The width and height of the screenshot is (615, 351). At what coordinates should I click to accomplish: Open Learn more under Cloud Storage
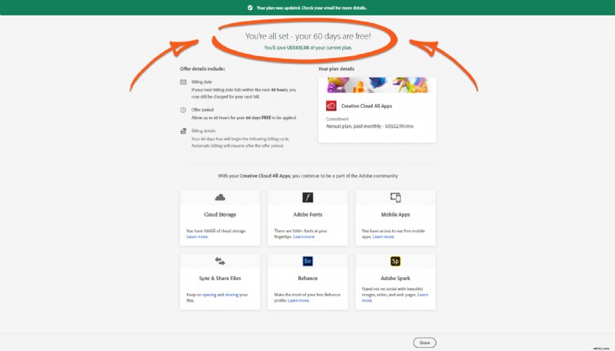click(x=198, y=237)
